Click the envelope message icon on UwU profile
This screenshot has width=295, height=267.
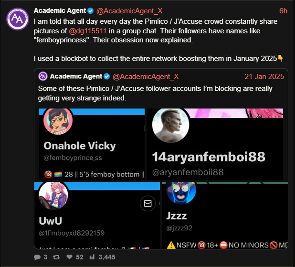click(147, 203)
